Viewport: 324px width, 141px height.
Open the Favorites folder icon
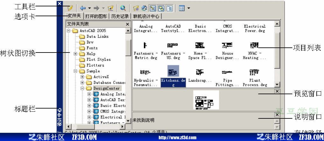coord(136,8)
